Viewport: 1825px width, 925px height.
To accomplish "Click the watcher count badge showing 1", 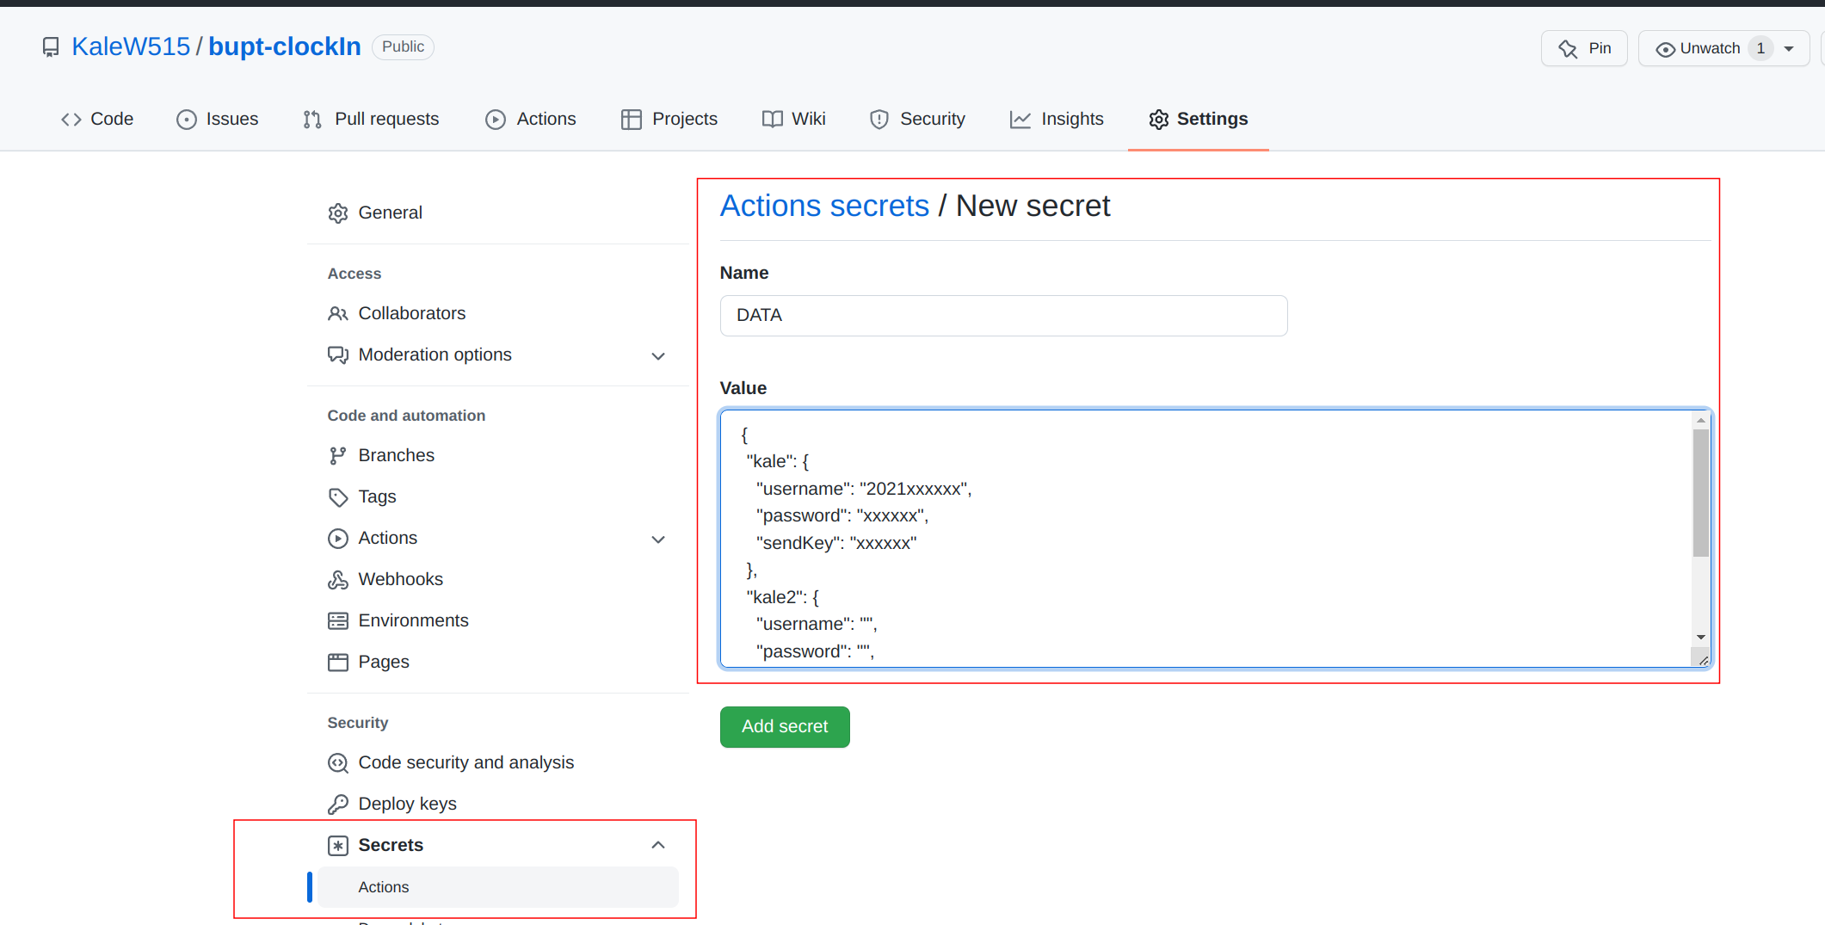I will [1760, 48].
